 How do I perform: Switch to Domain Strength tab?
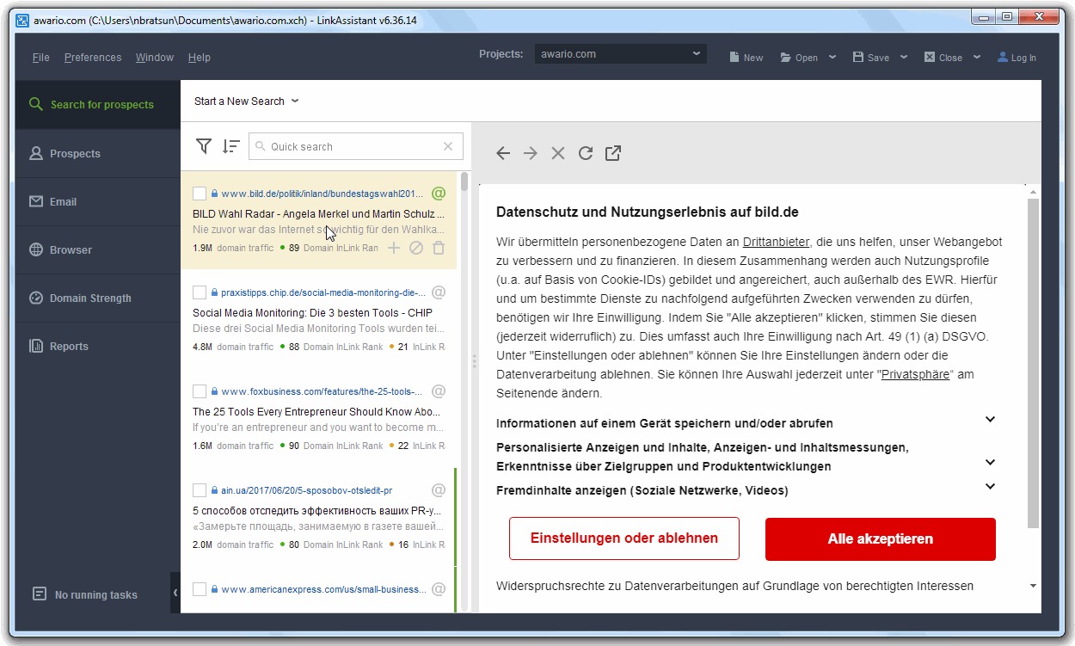pyautogui.click(x=90, y=298)
